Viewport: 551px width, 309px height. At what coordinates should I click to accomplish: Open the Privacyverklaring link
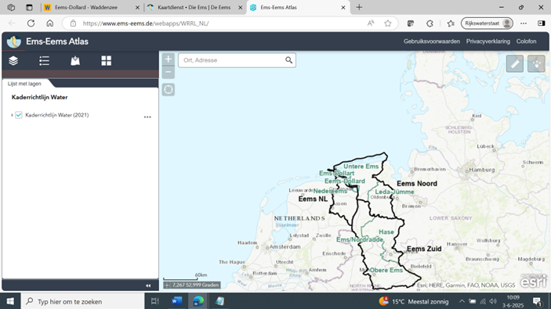click(488, 41)
